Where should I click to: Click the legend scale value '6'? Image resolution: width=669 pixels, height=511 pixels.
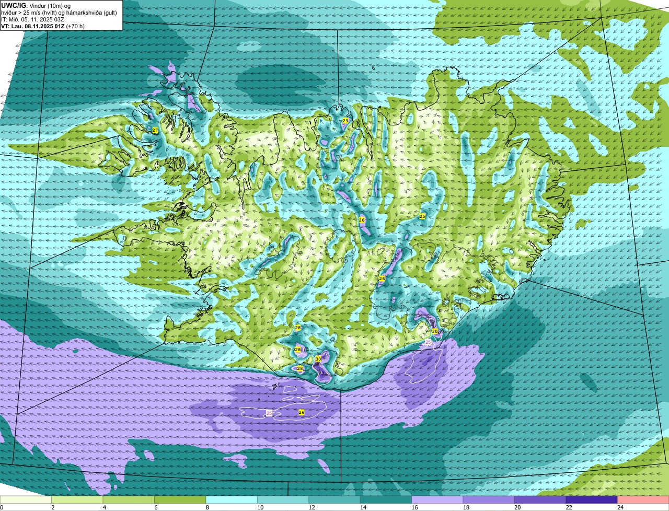(x=155, y=507)
